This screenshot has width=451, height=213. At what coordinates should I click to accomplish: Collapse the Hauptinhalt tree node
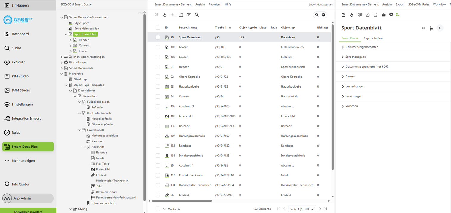pyautogui.click(x=80, y=130)
